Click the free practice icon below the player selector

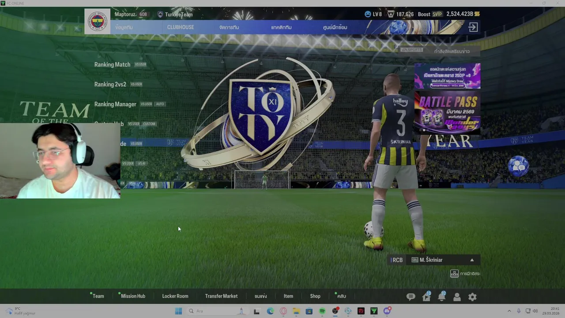pos(454,273)
